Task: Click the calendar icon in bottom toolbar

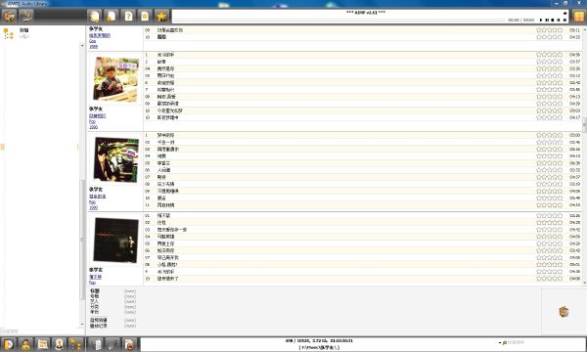Action: point(42,344)
